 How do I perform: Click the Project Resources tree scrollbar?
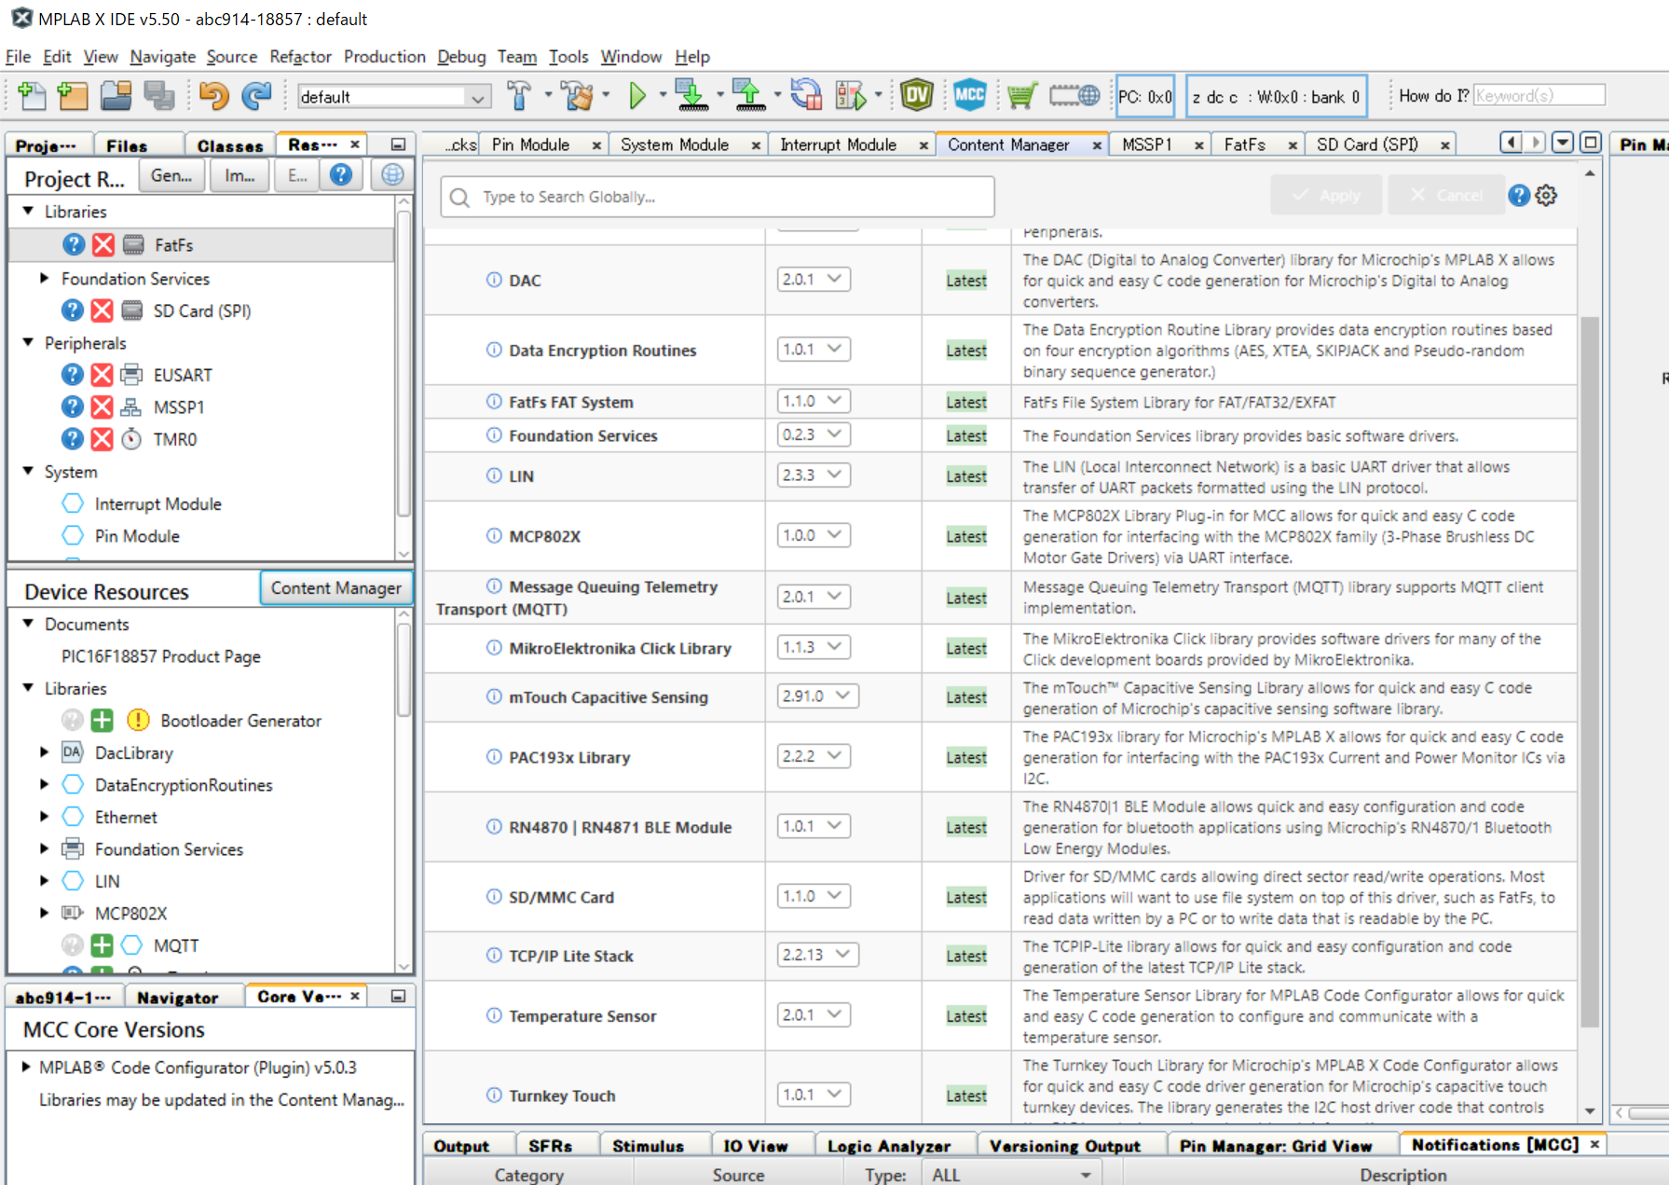point(404,364)
